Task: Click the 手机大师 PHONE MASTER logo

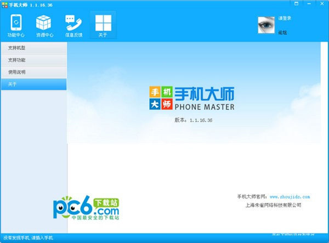Action: pos(192,98)
